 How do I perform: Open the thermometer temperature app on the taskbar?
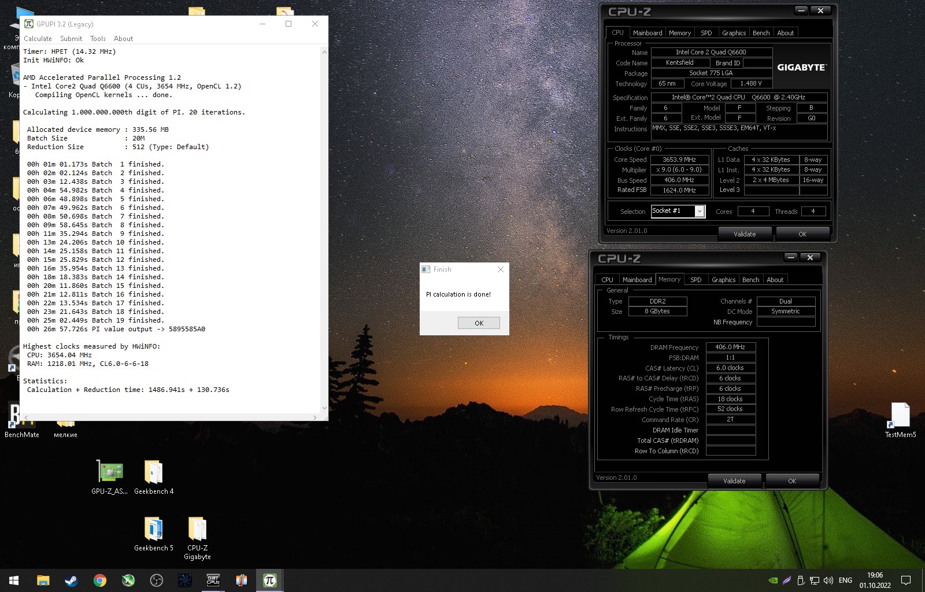click(241, 580)
